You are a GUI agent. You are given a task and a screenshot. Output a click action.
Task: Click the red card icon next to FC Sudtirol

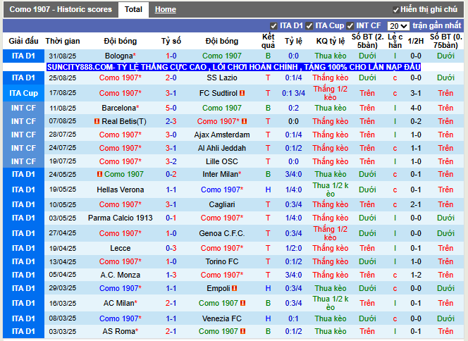(242, 93)
